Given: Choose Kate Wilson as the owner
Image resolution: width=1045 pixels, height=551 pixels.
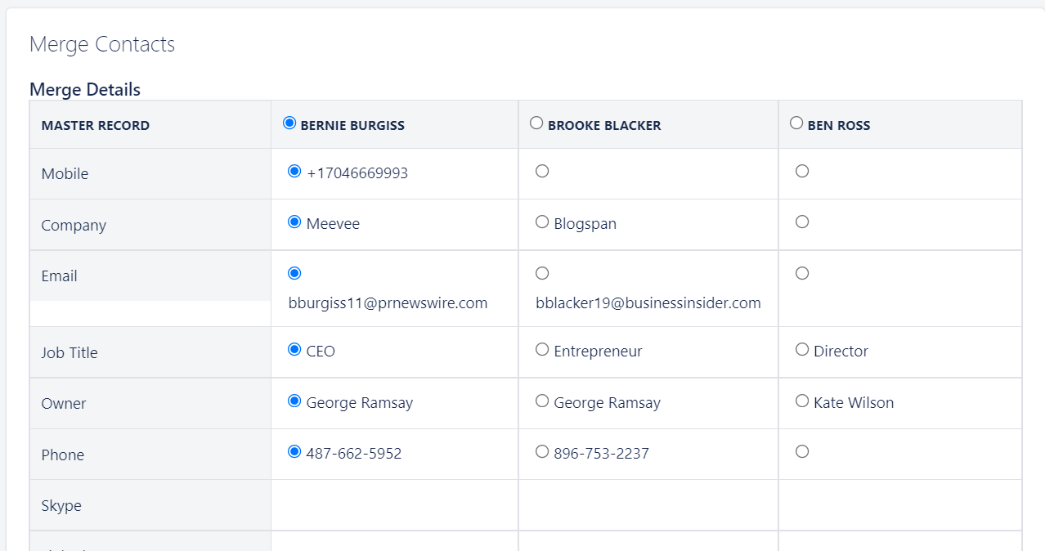Looking at the screenshot, I should [x=802, y=401].
